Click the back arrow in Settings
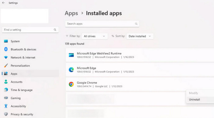Viewport: 214px width, 118px height. tap(3, 3)
